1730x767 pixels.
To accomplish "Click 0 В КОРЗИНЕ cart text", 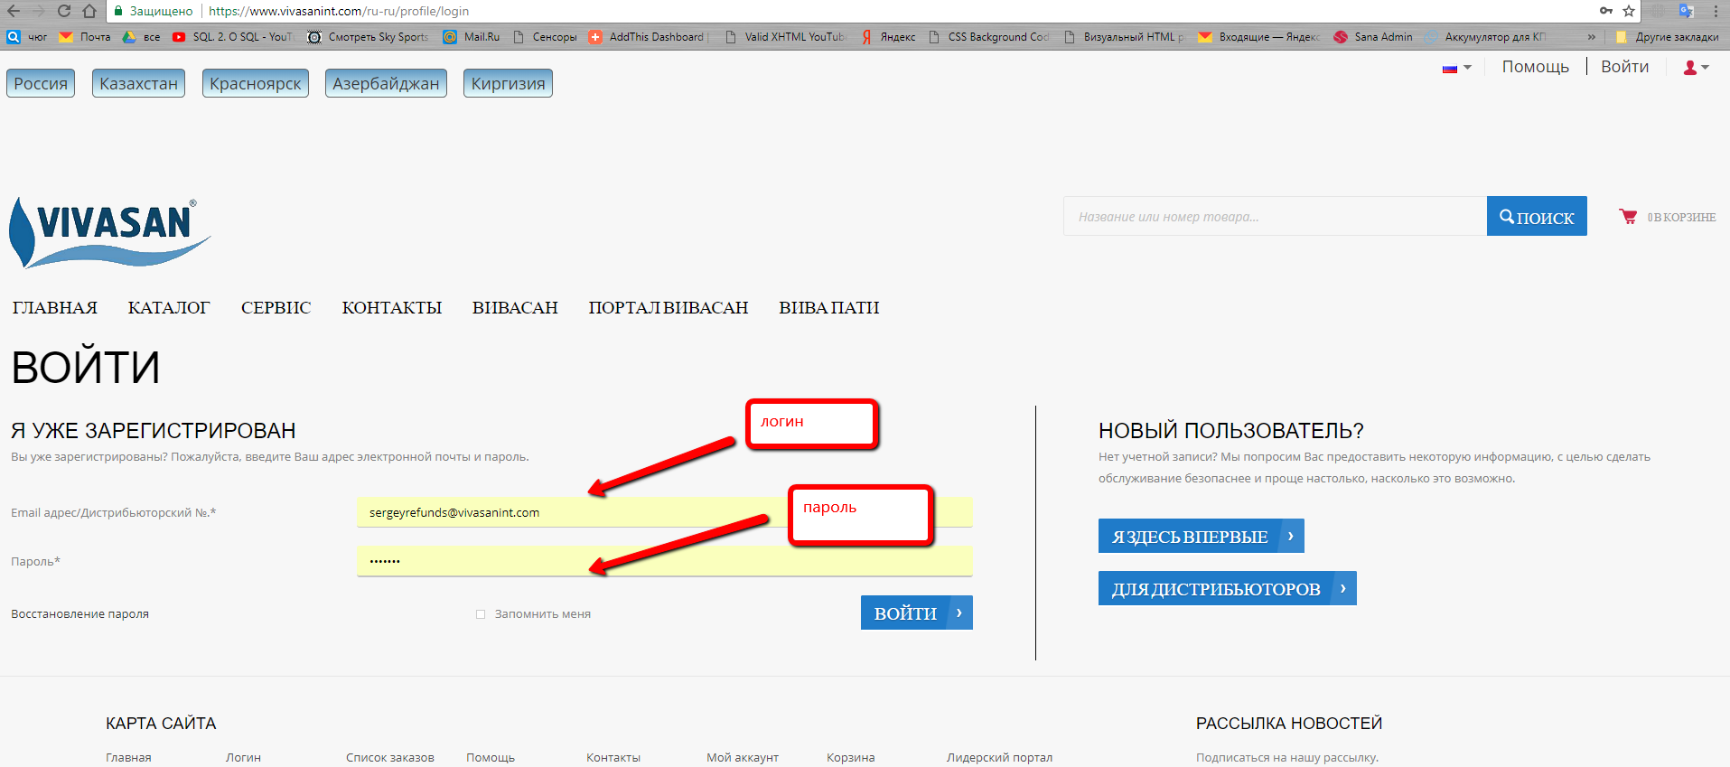I will point(1681,218).
